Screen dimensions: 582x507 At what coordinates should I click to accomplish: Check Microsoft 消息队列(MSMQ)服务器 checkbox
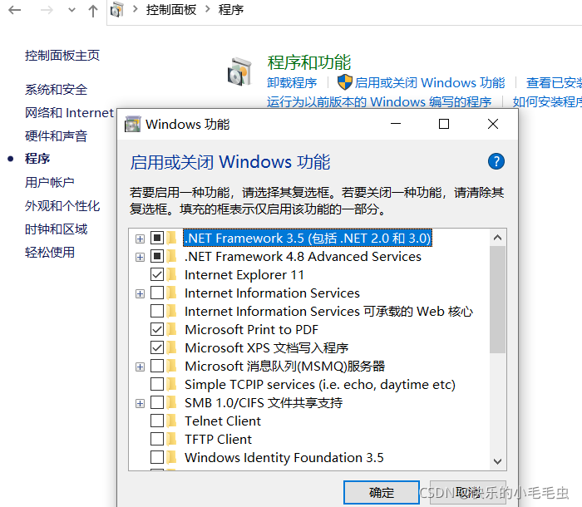(157, 366)
